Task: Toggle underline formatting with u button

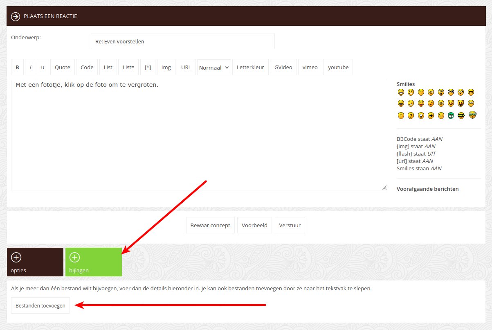Action: click(43, 68)
